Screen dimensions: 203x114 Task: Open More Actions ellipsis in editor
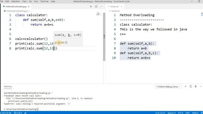[101, 6]
